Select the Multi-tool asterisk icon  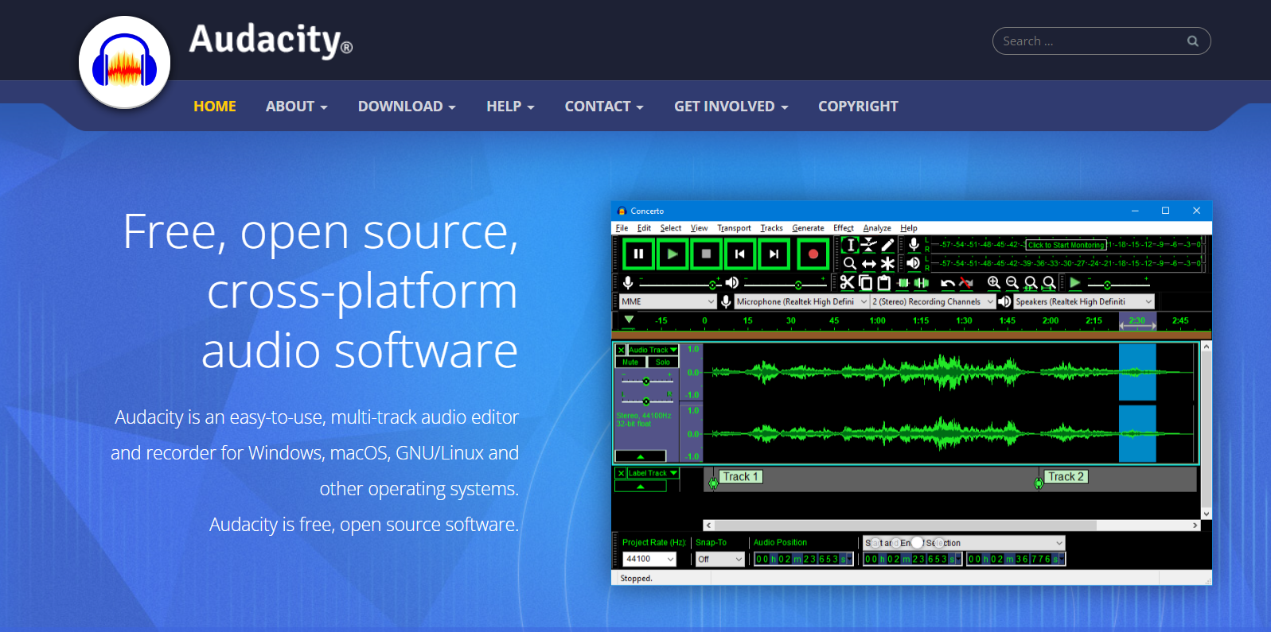[887, 263]
